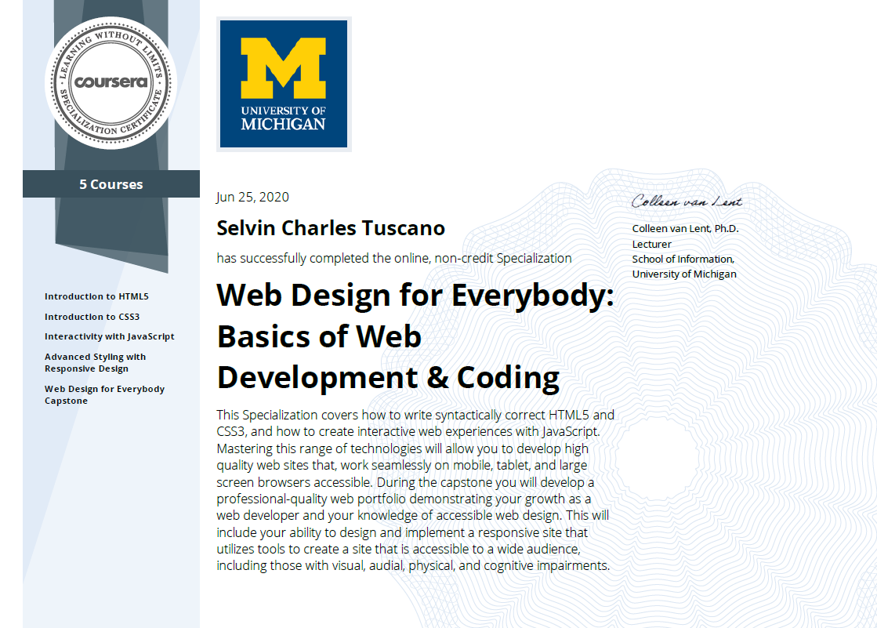877x628 pixels.
Task: Select the '5 Courses' banner
Action: (x=111, y=184)
